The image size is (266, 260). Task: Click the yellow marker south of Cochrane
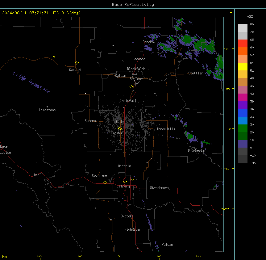coord(105,182)
